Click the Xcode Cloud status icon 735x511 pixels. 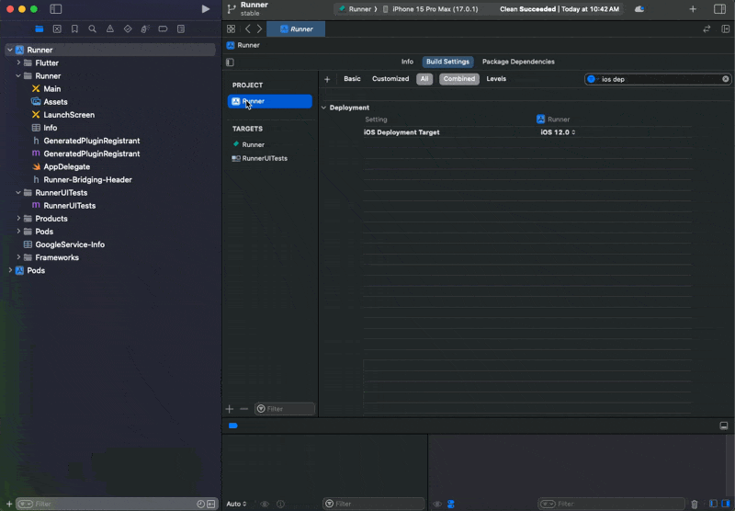click(x=639, y=9)
